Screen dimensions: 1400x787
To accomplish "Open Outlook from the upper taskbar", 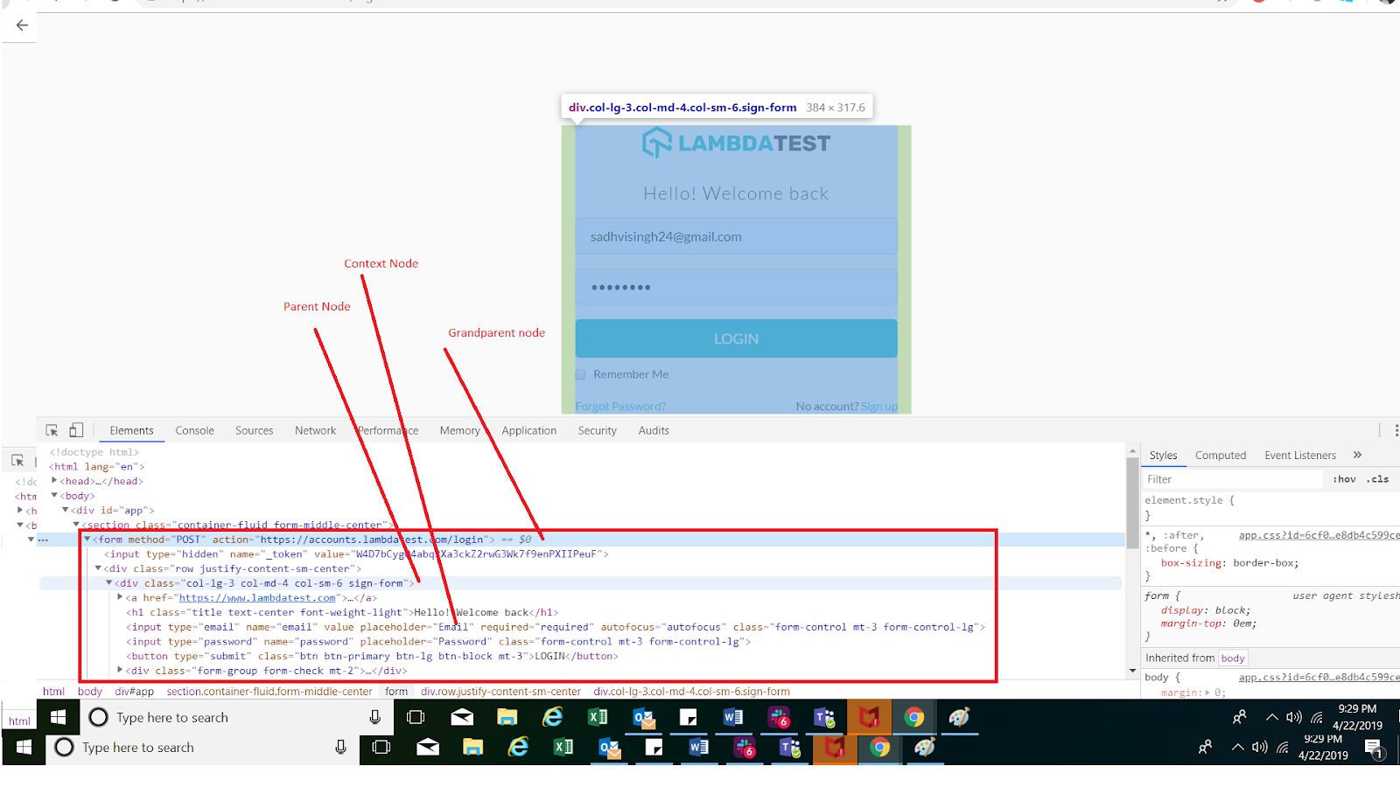I will tap(644, 718).
